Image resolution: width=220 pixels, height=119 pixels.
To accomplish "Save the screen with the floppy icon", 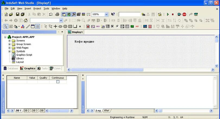I will pos(18,14).
